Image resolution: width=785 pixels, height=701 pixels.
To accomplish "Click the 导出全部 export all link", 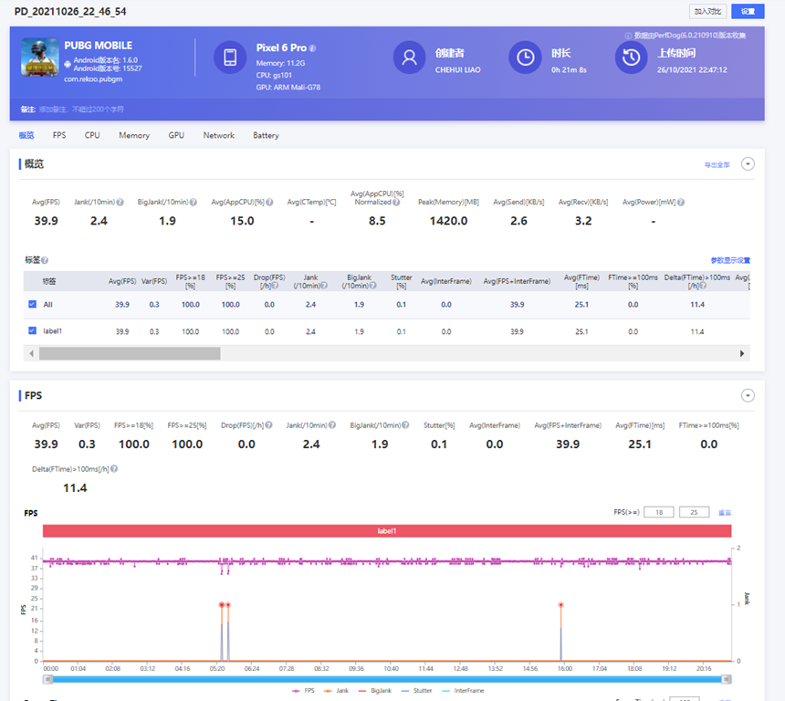I will point(717,165).
